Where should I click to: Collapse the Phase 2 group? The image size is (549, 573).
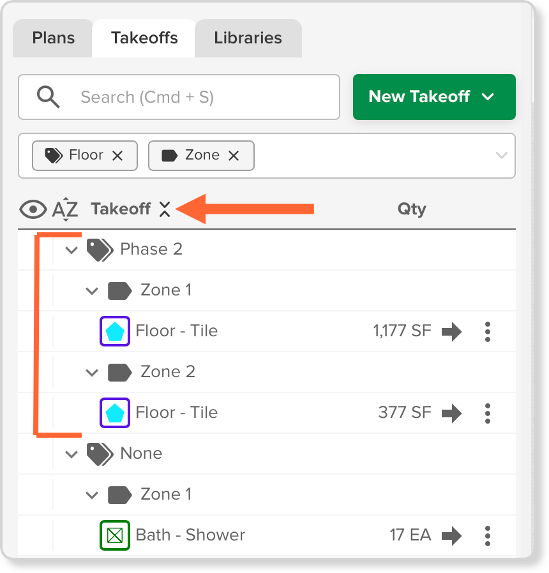click(x=71, y=250)
